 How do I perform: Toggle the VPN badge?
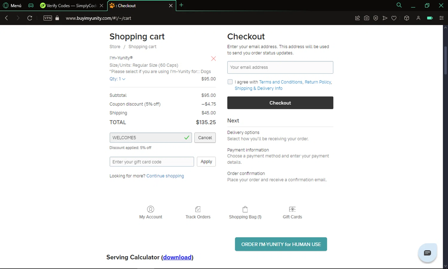[48, 18]
